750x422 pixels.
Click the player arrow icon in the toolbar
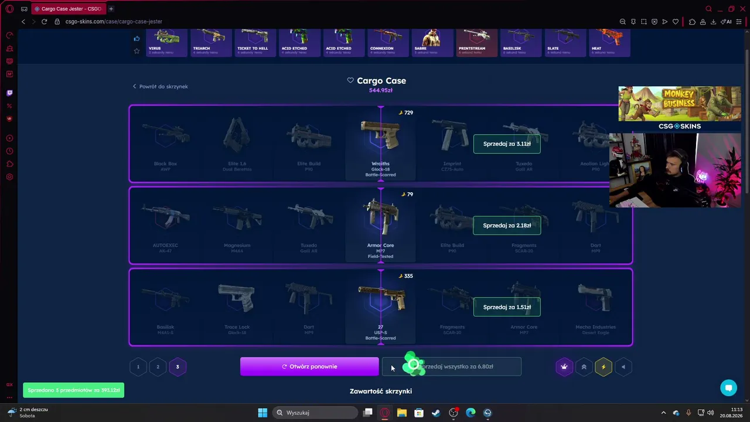[665, 22]
